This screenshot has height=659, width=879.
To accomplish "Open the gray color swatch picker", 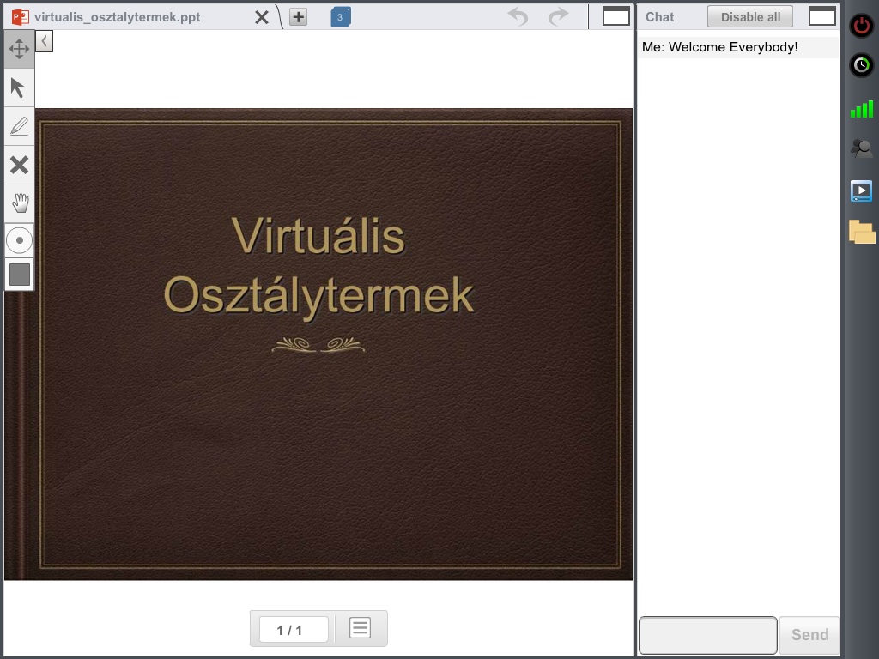I will pyautogui.click(x=19, y=275).
